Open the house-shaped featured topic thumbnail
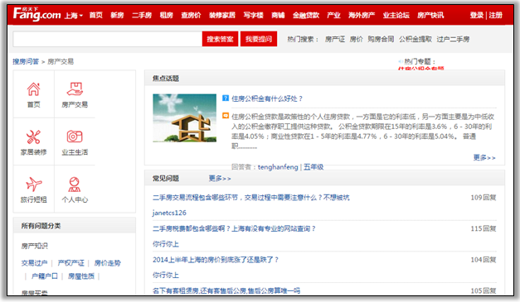Image resolution: width=520 pixels, height=302 pixels. (185, 118)
